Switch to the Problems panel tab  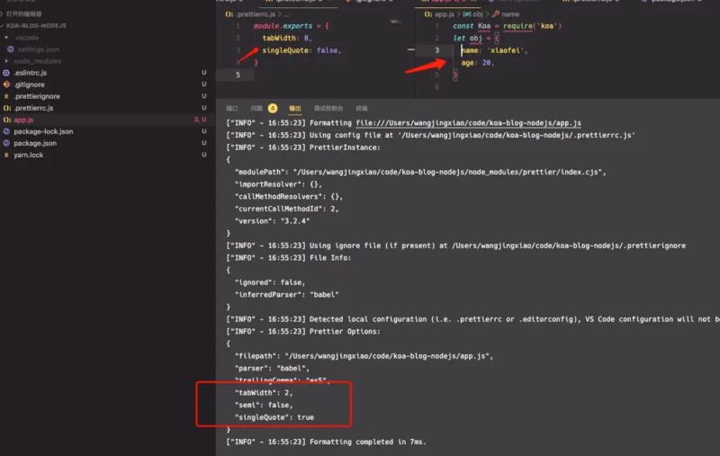pos(256,108)
